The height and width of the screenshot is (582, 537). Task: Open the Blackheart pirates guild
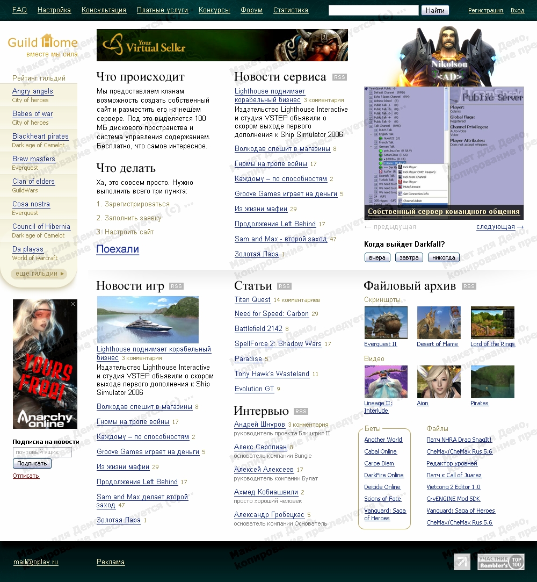click(40, 136)
